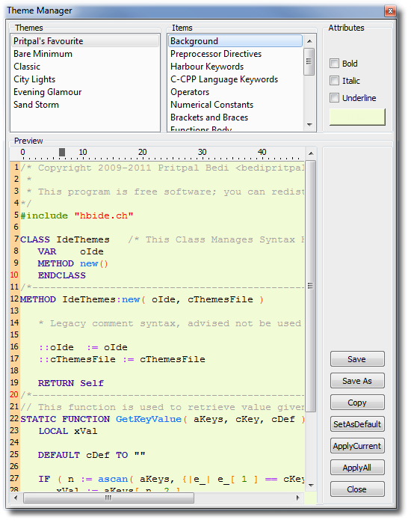Click the Copy button
This screenshot has height=523, width=411.
(x=357, y=403)
